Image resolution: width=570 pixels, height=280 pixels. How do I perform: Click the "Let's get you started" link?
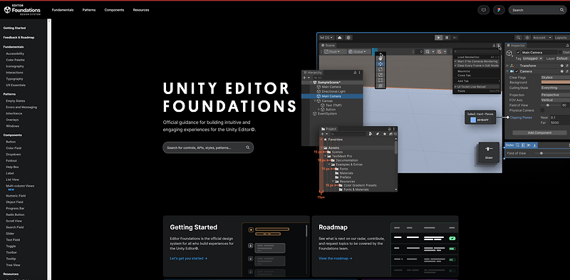[189, 259]
